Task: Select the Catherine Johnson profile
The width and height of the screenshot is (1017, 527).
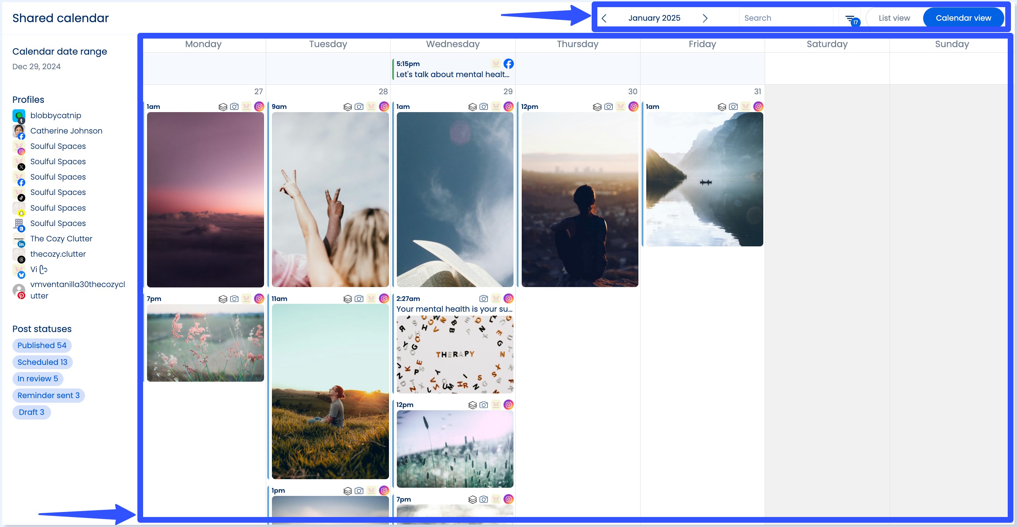Action: point(66,130)
